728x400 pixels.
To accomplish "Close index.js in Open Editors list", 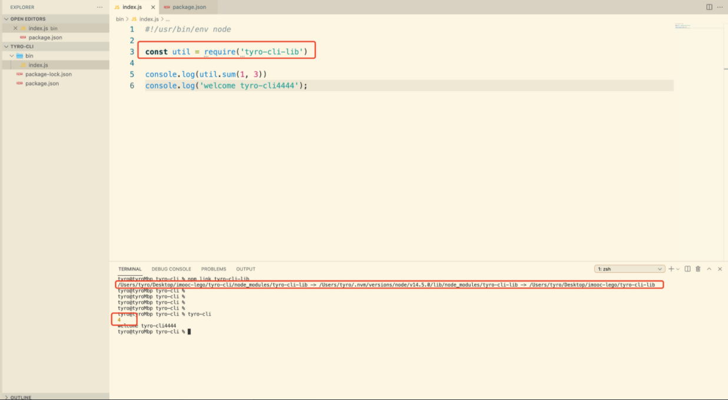I will pos(15,28).
